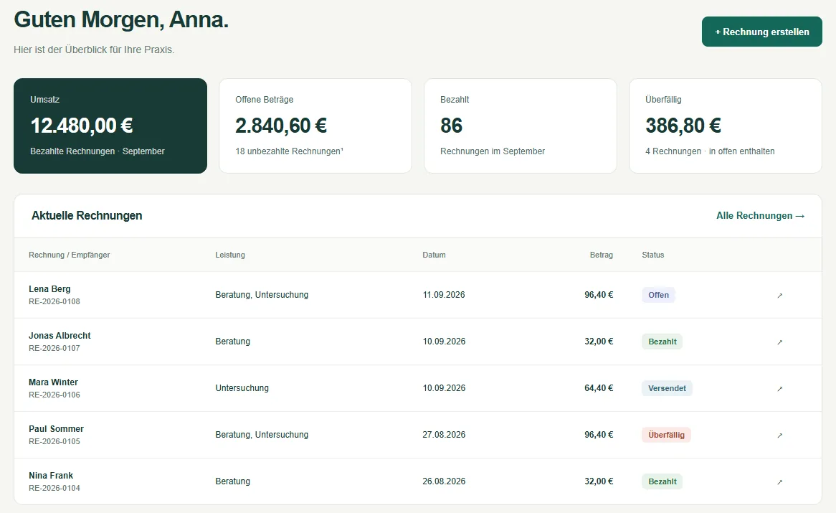Click the date 27.08.2026
836x513 pixels.
coord(444,435)
